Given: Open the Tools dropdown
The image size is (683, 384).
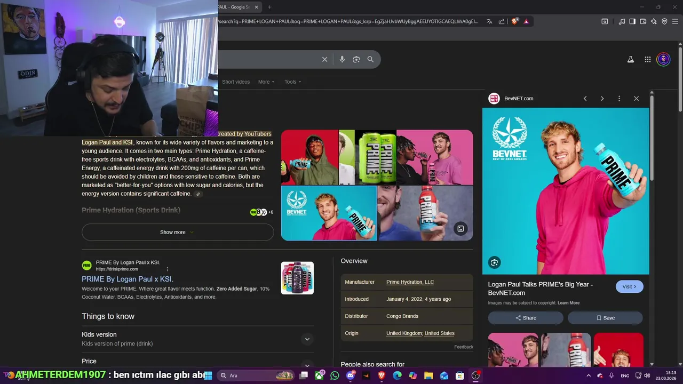Looking at the screenshot, I should [x=292, y=82].
